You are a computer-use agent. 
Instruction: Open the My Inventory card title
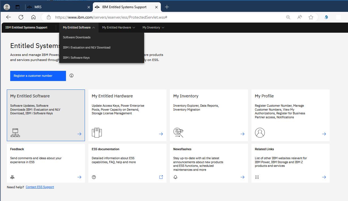[x=186, y=96]
